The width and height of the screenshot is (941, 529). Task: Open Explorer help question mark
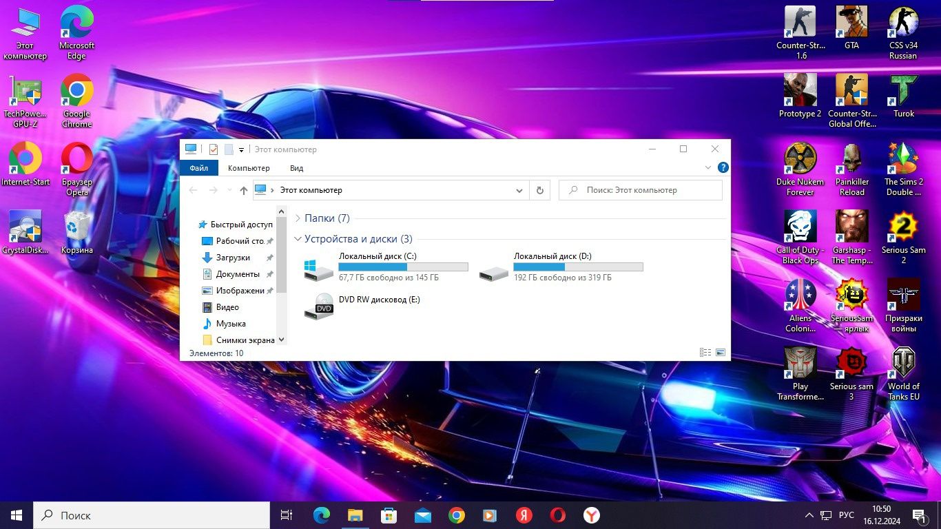(723, 167)
